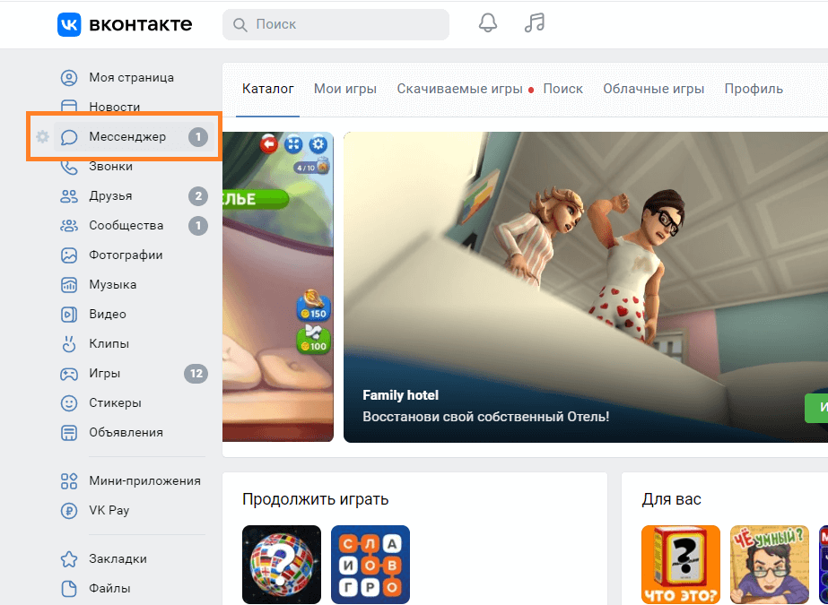Open the Слово игра letter tiles thumbnail
This screenshot has height=605, width=828.
[370, 564]
